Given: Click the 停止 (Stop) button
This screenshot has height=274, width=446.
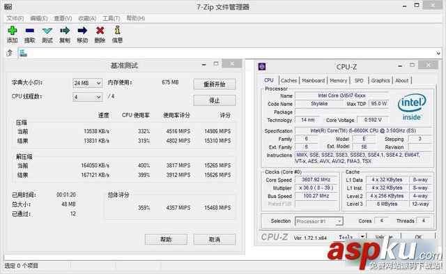Looking at the screenshot, I should [215, 100].
